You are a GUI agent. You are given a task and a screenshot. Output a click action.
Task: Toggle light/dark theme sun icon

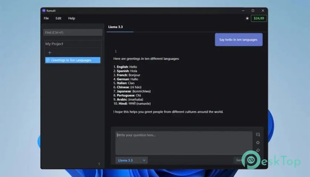[247, 19]
